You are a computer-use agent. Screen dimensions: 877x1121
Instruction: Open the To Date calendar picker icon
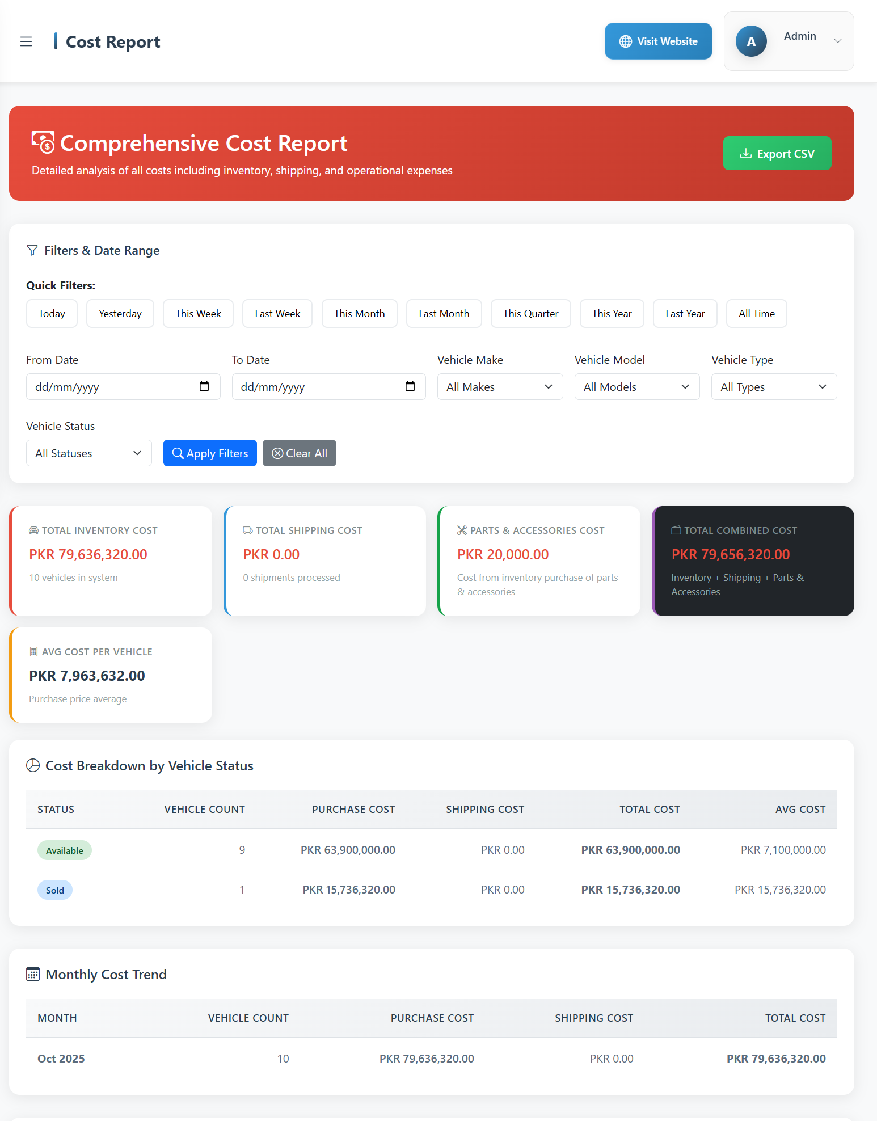click(x=410, y=386)
